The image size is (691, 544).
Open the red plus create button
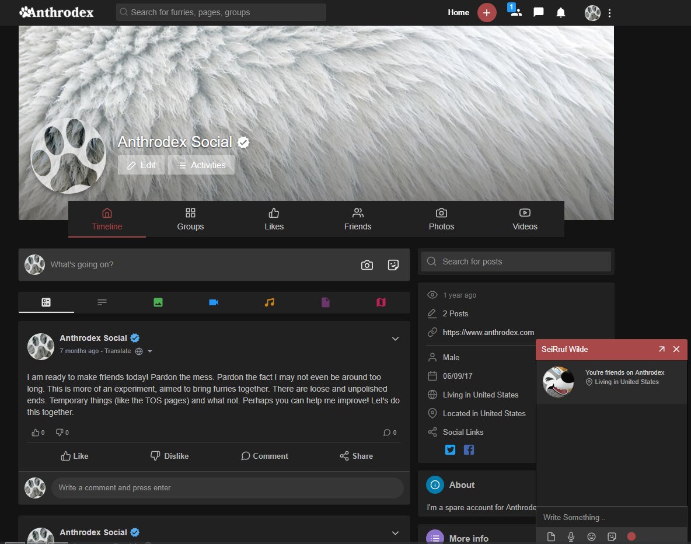487,13
